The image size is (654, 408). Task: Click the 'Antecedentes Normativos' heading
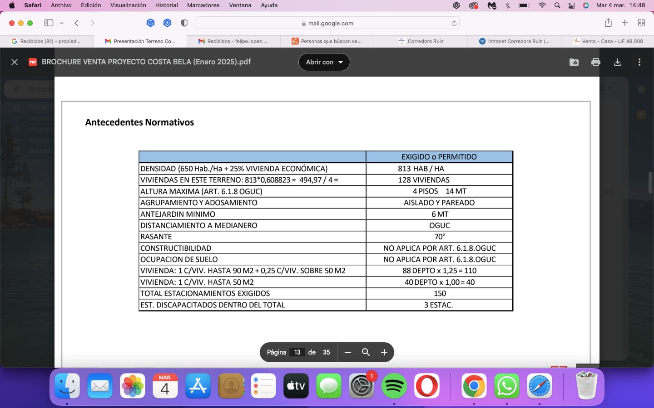tap(139, 122)
